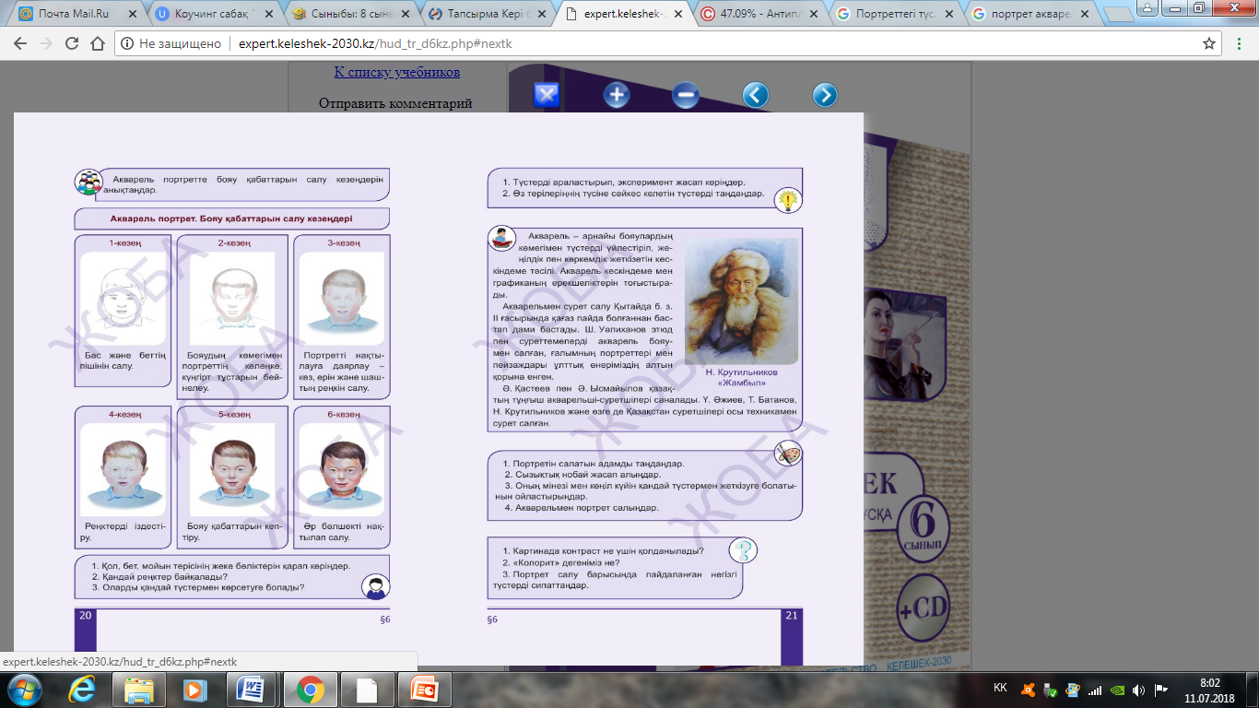Click the volume speaker tray icon
The image size is (1259, 708).
[x=1139, y=689]
